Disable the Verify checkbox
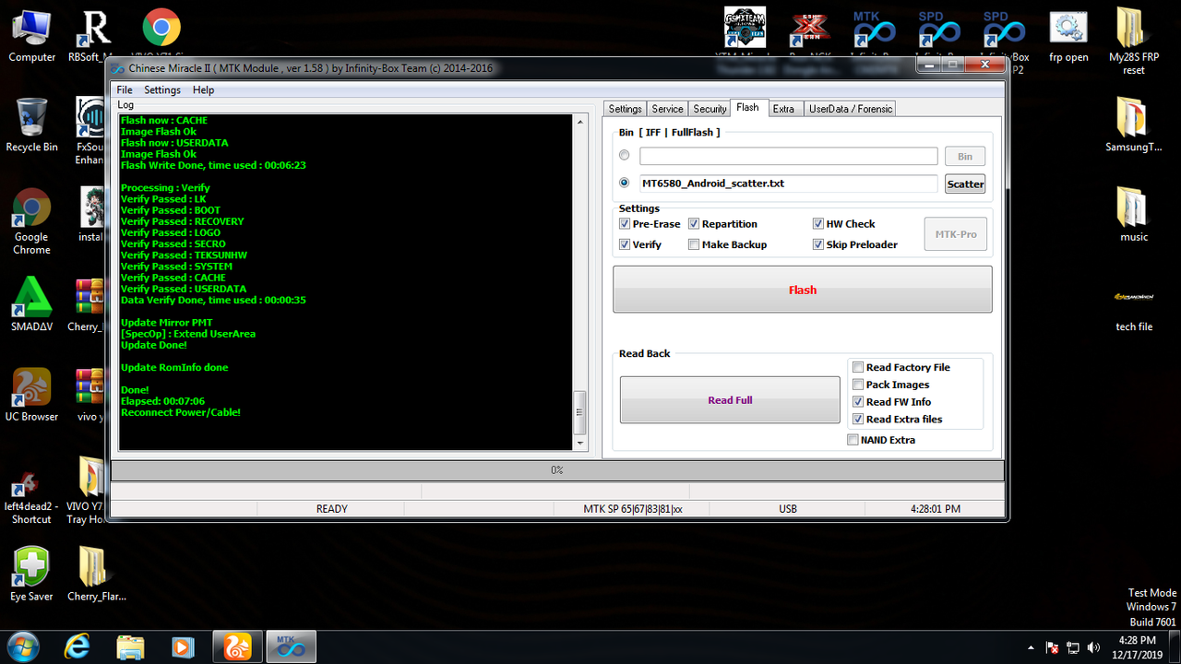 [x=626, y=244]
